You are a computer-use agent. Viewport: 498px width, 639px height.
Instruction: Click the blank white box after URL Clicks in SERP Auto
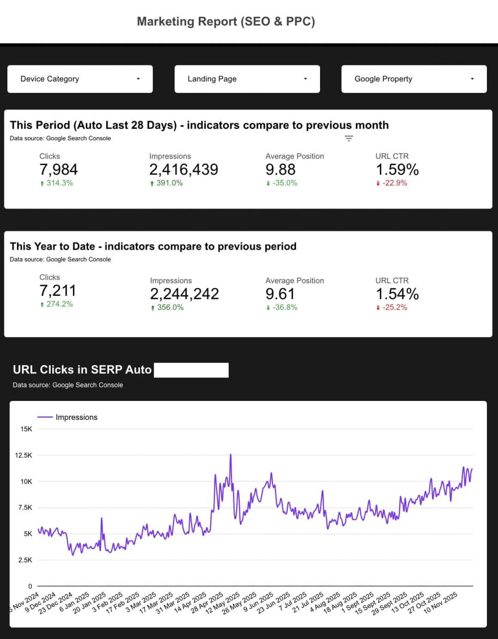point(191,370)
